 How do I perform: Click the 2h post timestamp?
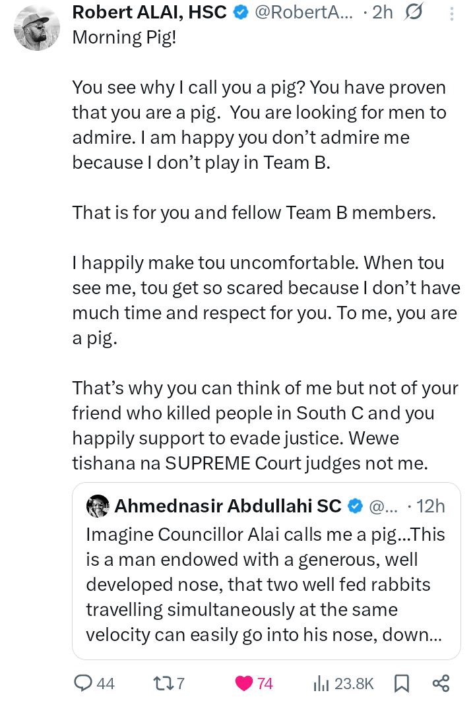click(381, 12)
